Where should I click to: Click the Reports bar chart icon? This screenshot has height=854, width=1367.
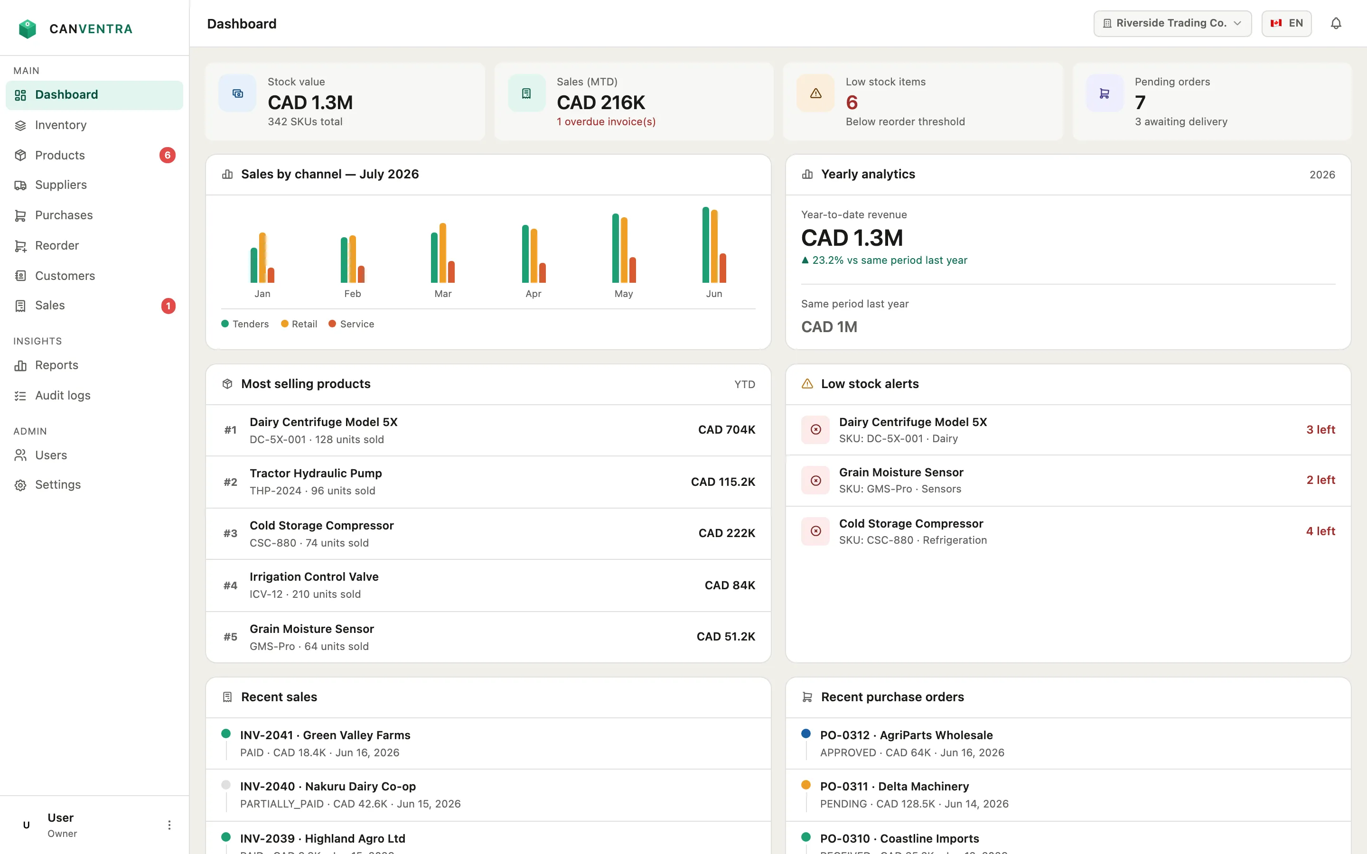click(20, 365)
